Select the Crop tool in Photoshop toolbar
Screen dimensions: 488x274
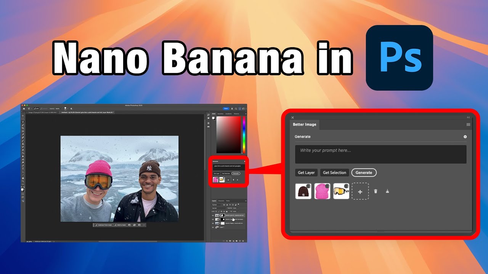pos(23,128)
